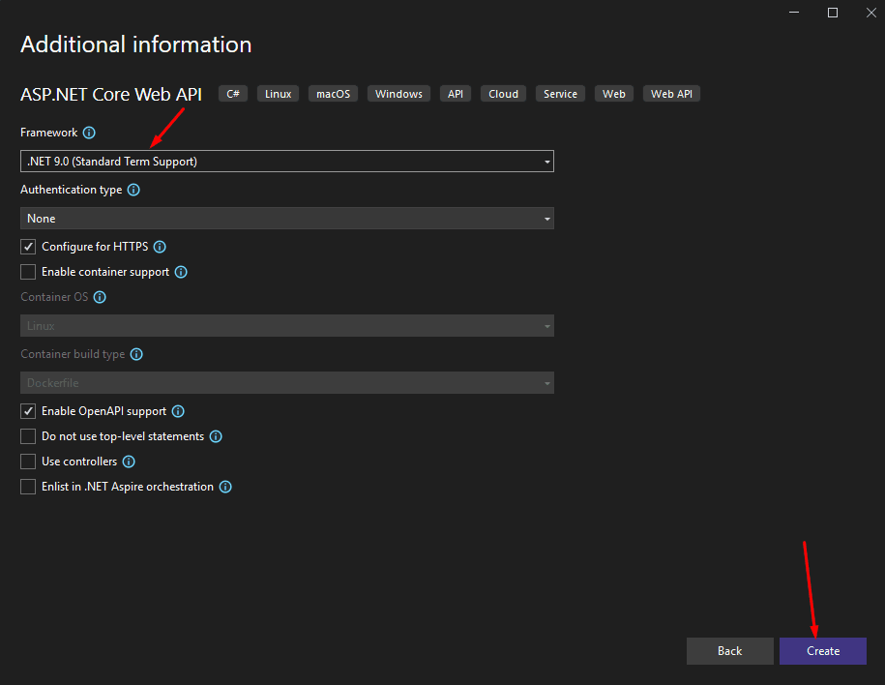Image resolution: width=885 pixels, height=685 pixels.
Task: Click the Service tag
Action: click(560, 94)
